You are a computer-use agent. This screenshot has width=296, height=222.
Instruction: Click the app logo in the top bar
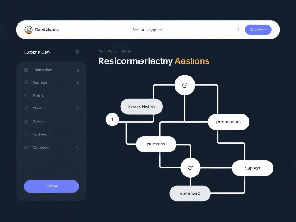tap(28, 30)
